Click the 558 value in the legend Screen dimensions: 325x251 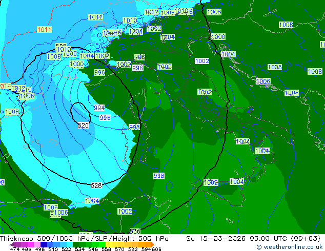tap(106, 249)
